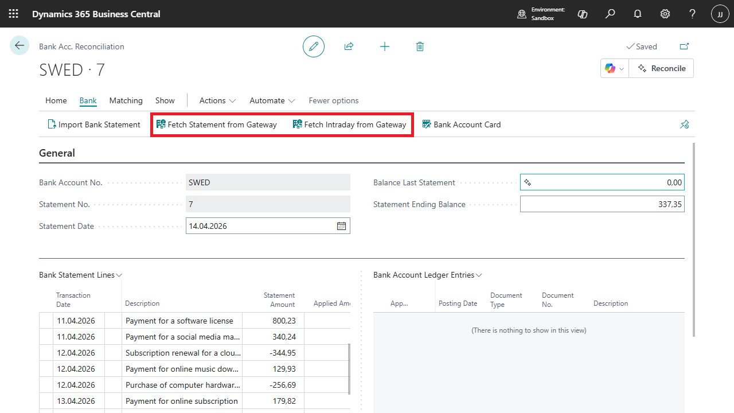734x413 pixels.
Task: Click the Delete trash icon
Action: (x=420, y=46)
